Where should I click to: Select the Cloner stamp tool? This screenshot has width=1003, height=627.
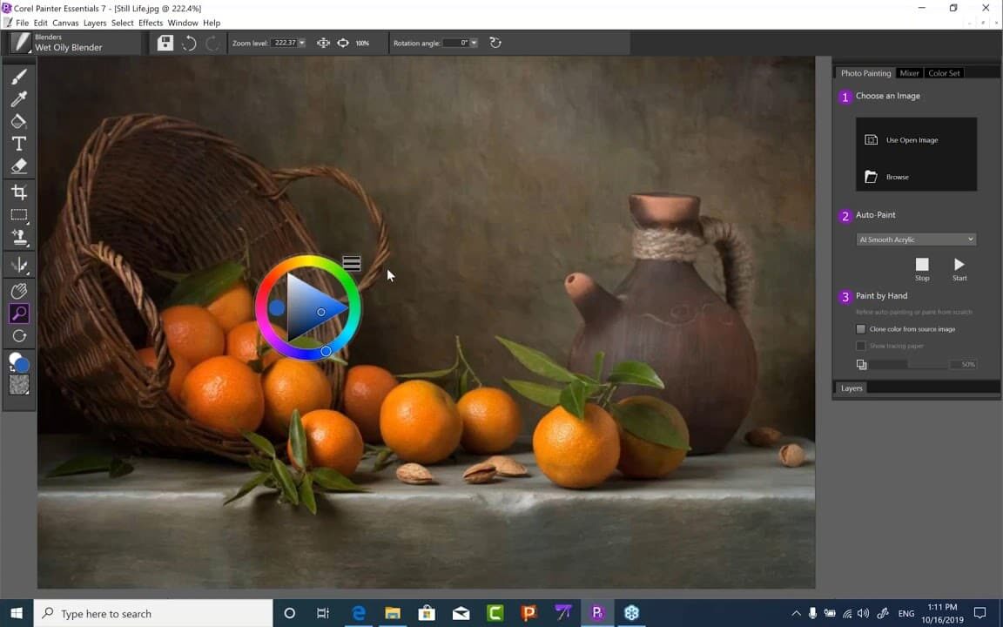pyautogui.click(x=19, y=237)
